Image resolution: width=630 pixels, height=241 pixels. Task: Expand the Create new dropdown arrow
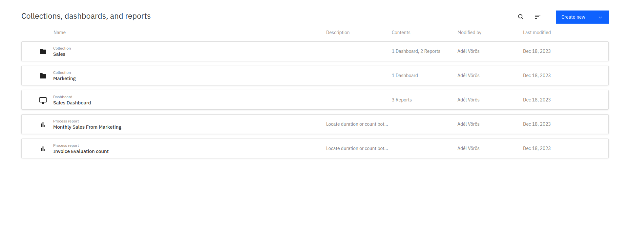coord(600,17)
